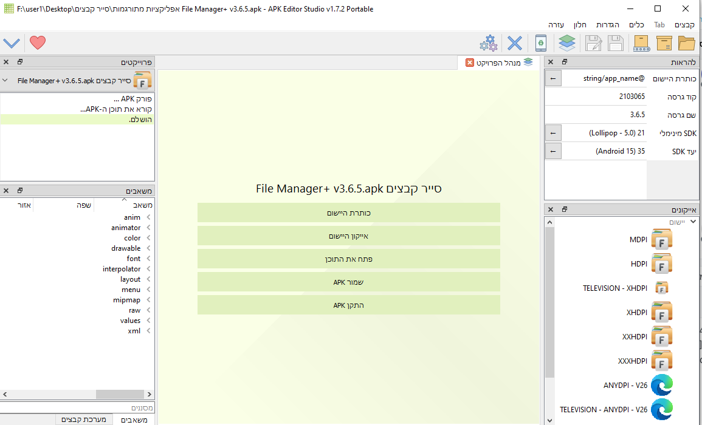Open the project manager layers icon
Image resolution: width=702 pixels, height=425 pixels.
(566, 43)
